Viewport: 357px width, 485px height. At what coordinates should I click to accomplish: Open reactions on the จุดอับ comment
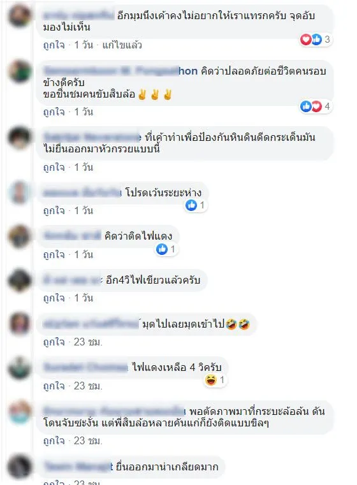pyautogui.click(x=316, y=40)
